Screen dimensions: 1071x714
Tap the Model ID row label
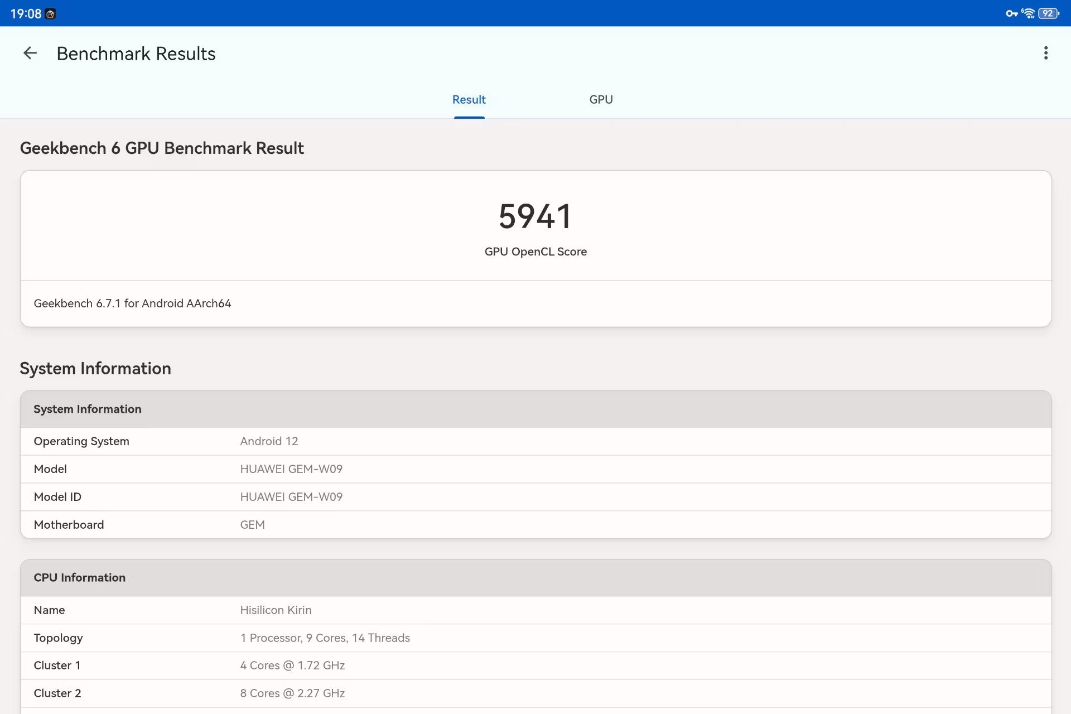[57, 497]
